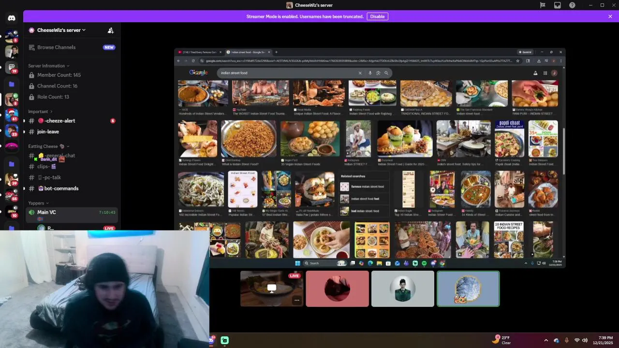This screenshot has height=348, width=619.
Task: Open the Santa hat server with 61 badge
Action: point(12,116)
